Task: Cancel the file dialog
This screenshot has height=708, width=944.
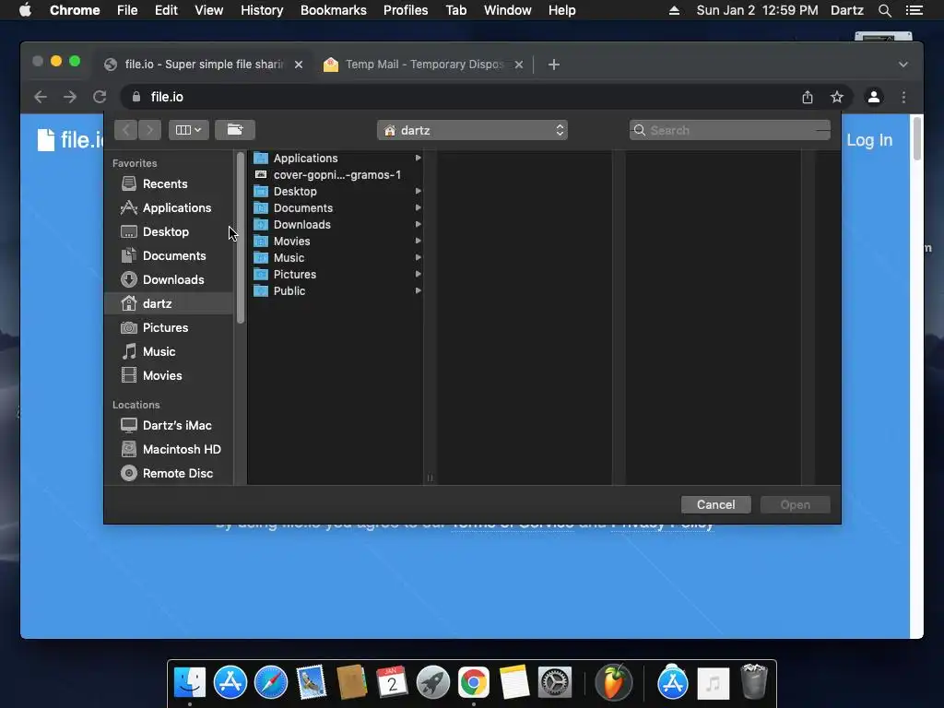Action: [715, 504]
